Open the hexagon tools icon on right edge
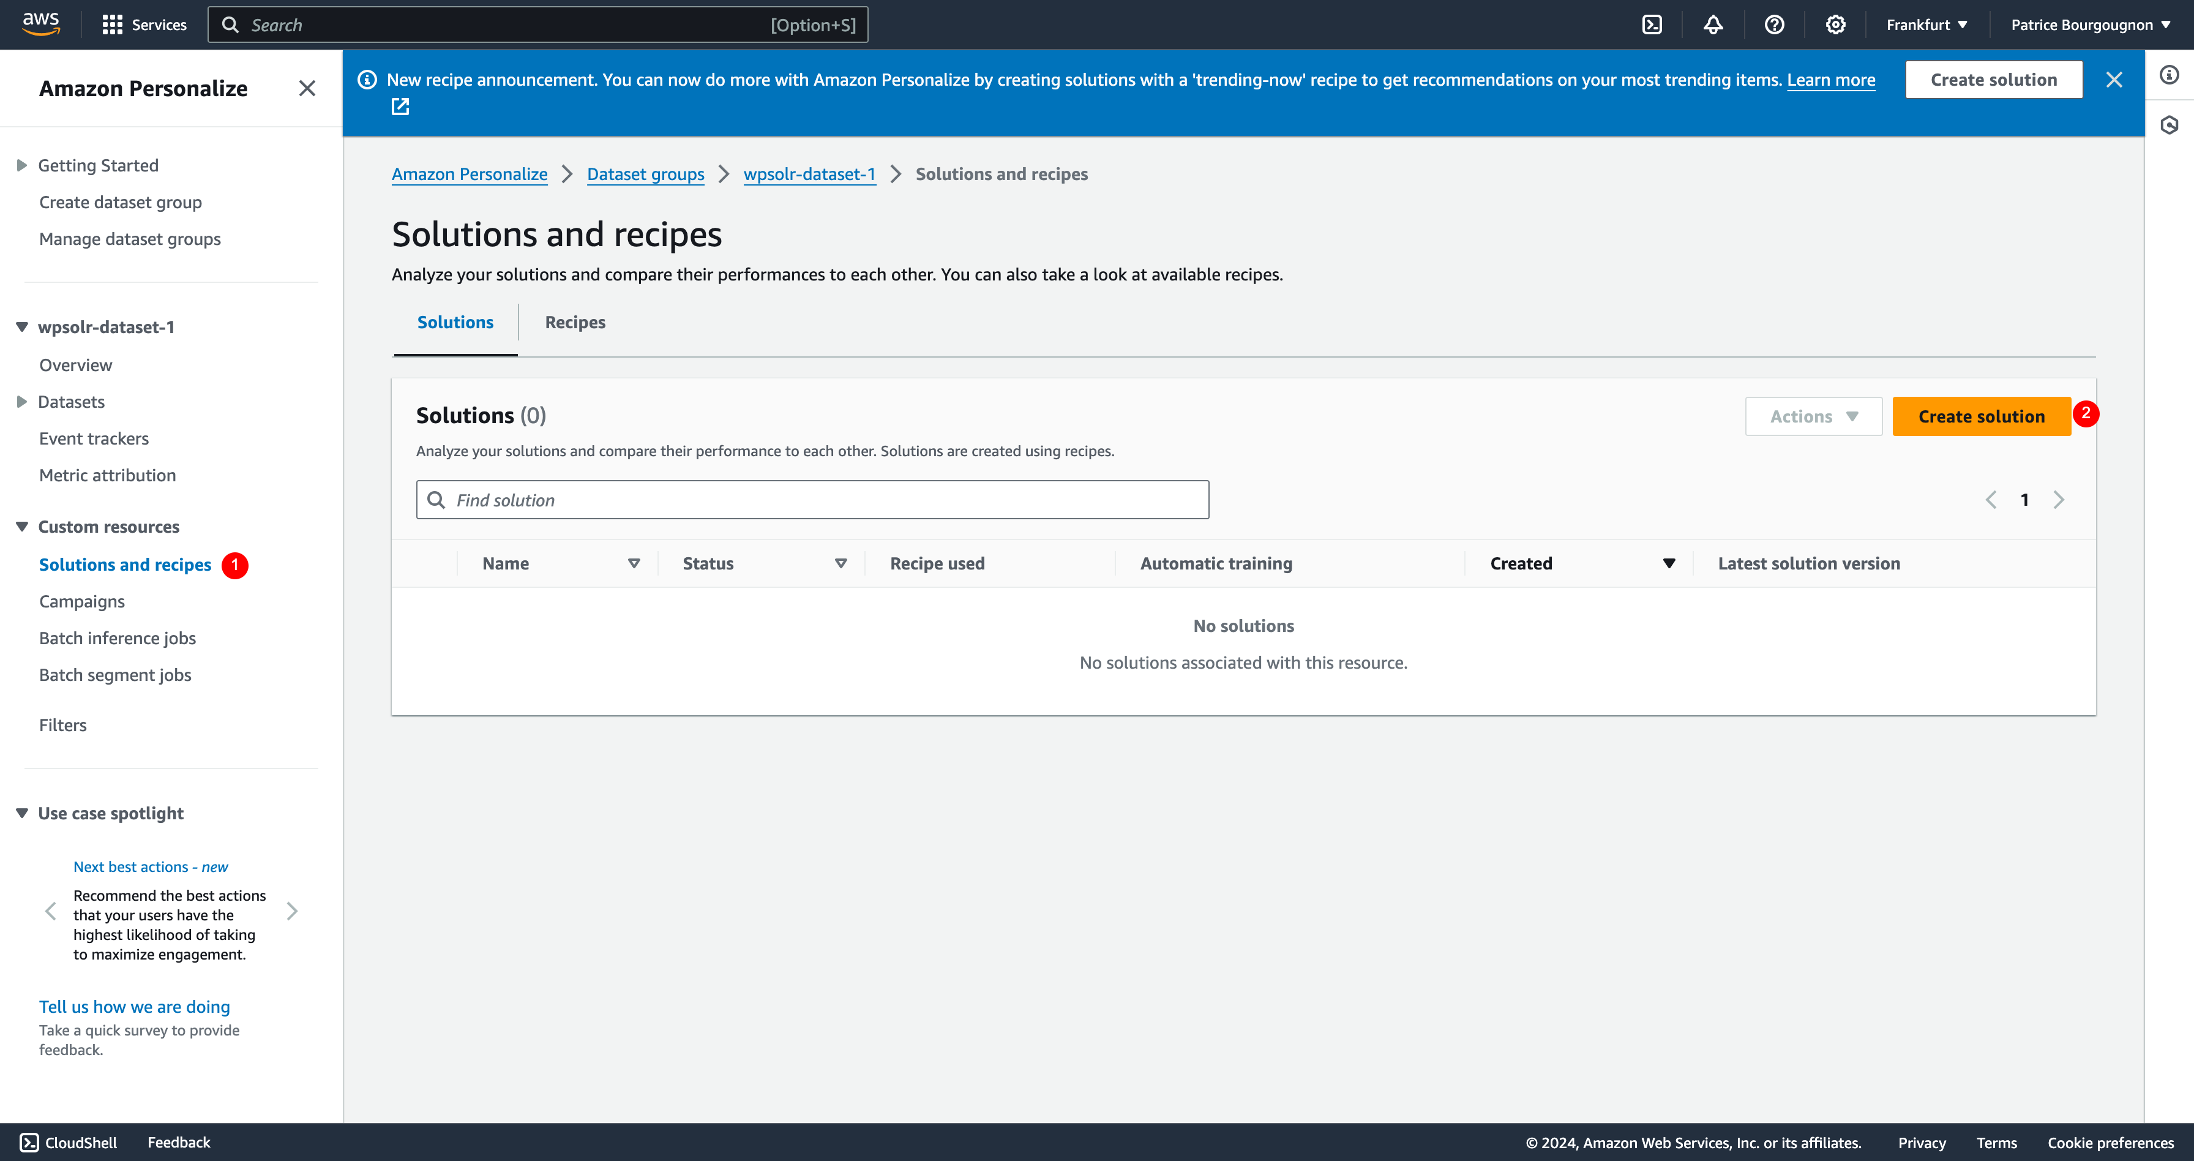Image resolution: width=2194 pixels, height=1161 pixels. tap(2170, 125)
